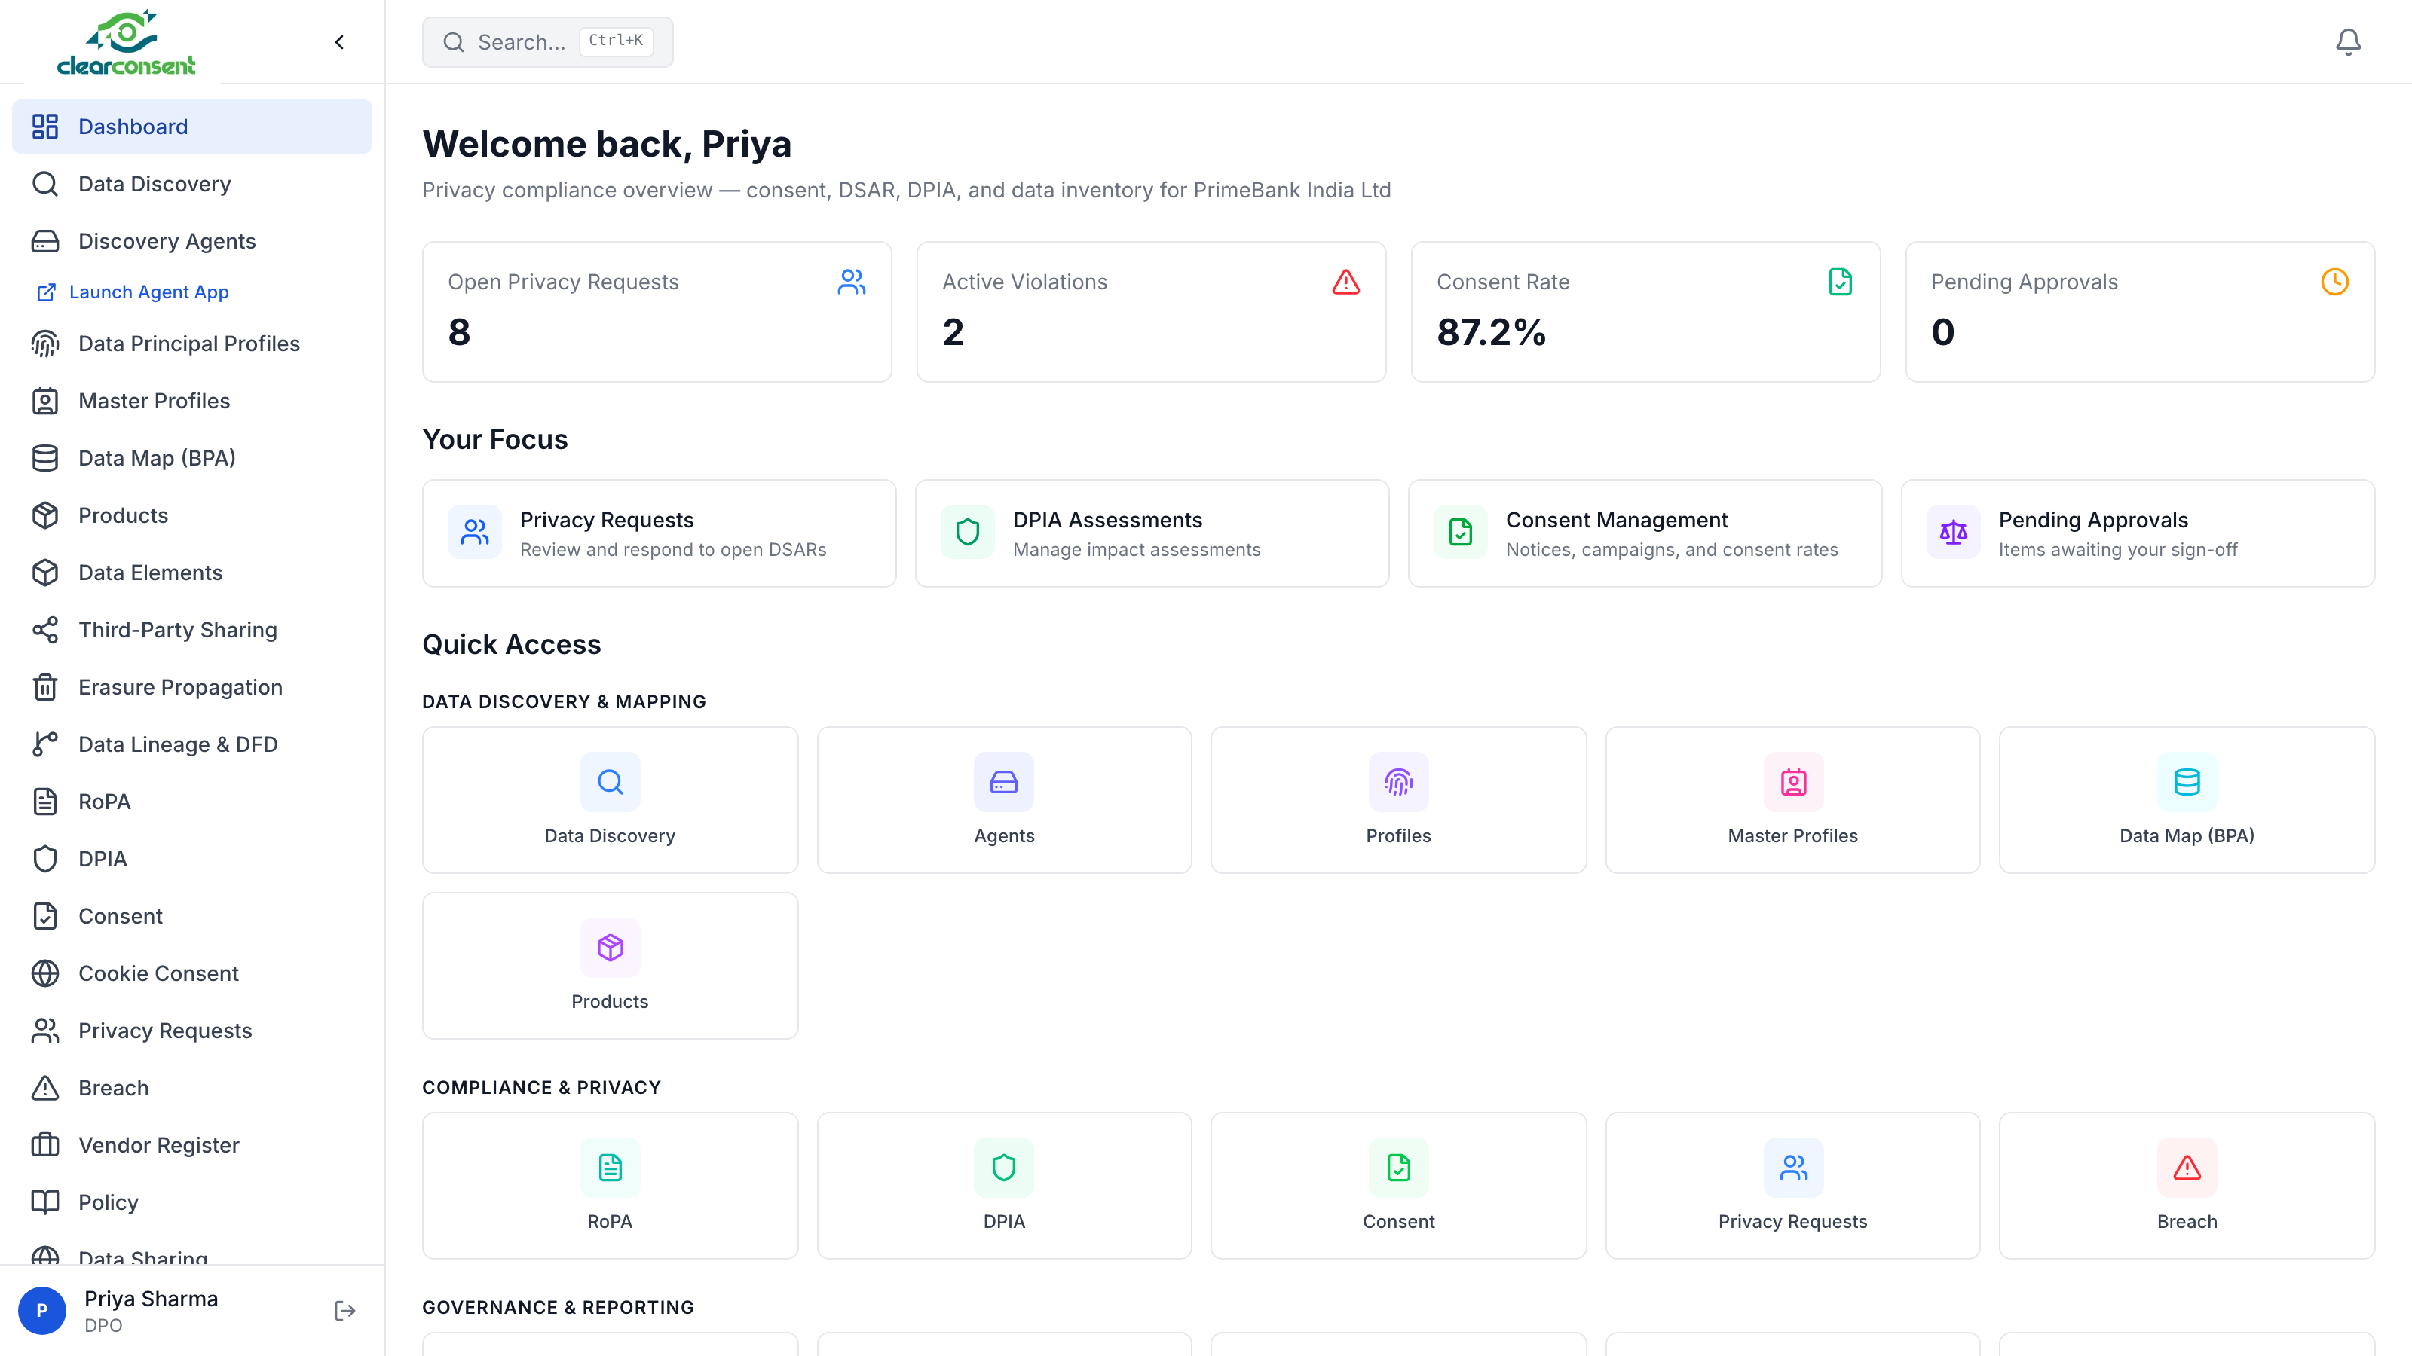The width and height of the screenshot is (2412, 1356).
Task: Click the Active Violations warning triangle icon
Action: click(x=1345, y=282)
